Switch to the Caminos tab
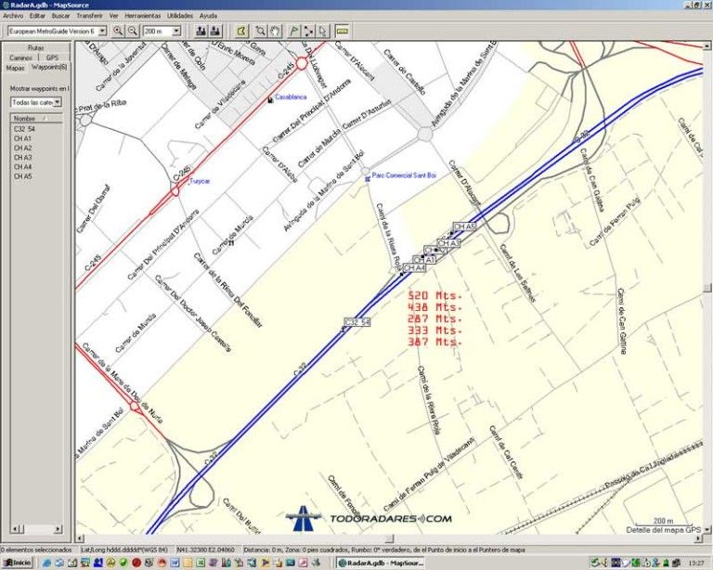 [x=20, y=58]
